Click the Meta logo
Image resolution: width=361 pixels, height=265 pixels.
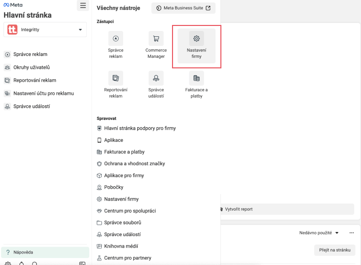[13, 4]
